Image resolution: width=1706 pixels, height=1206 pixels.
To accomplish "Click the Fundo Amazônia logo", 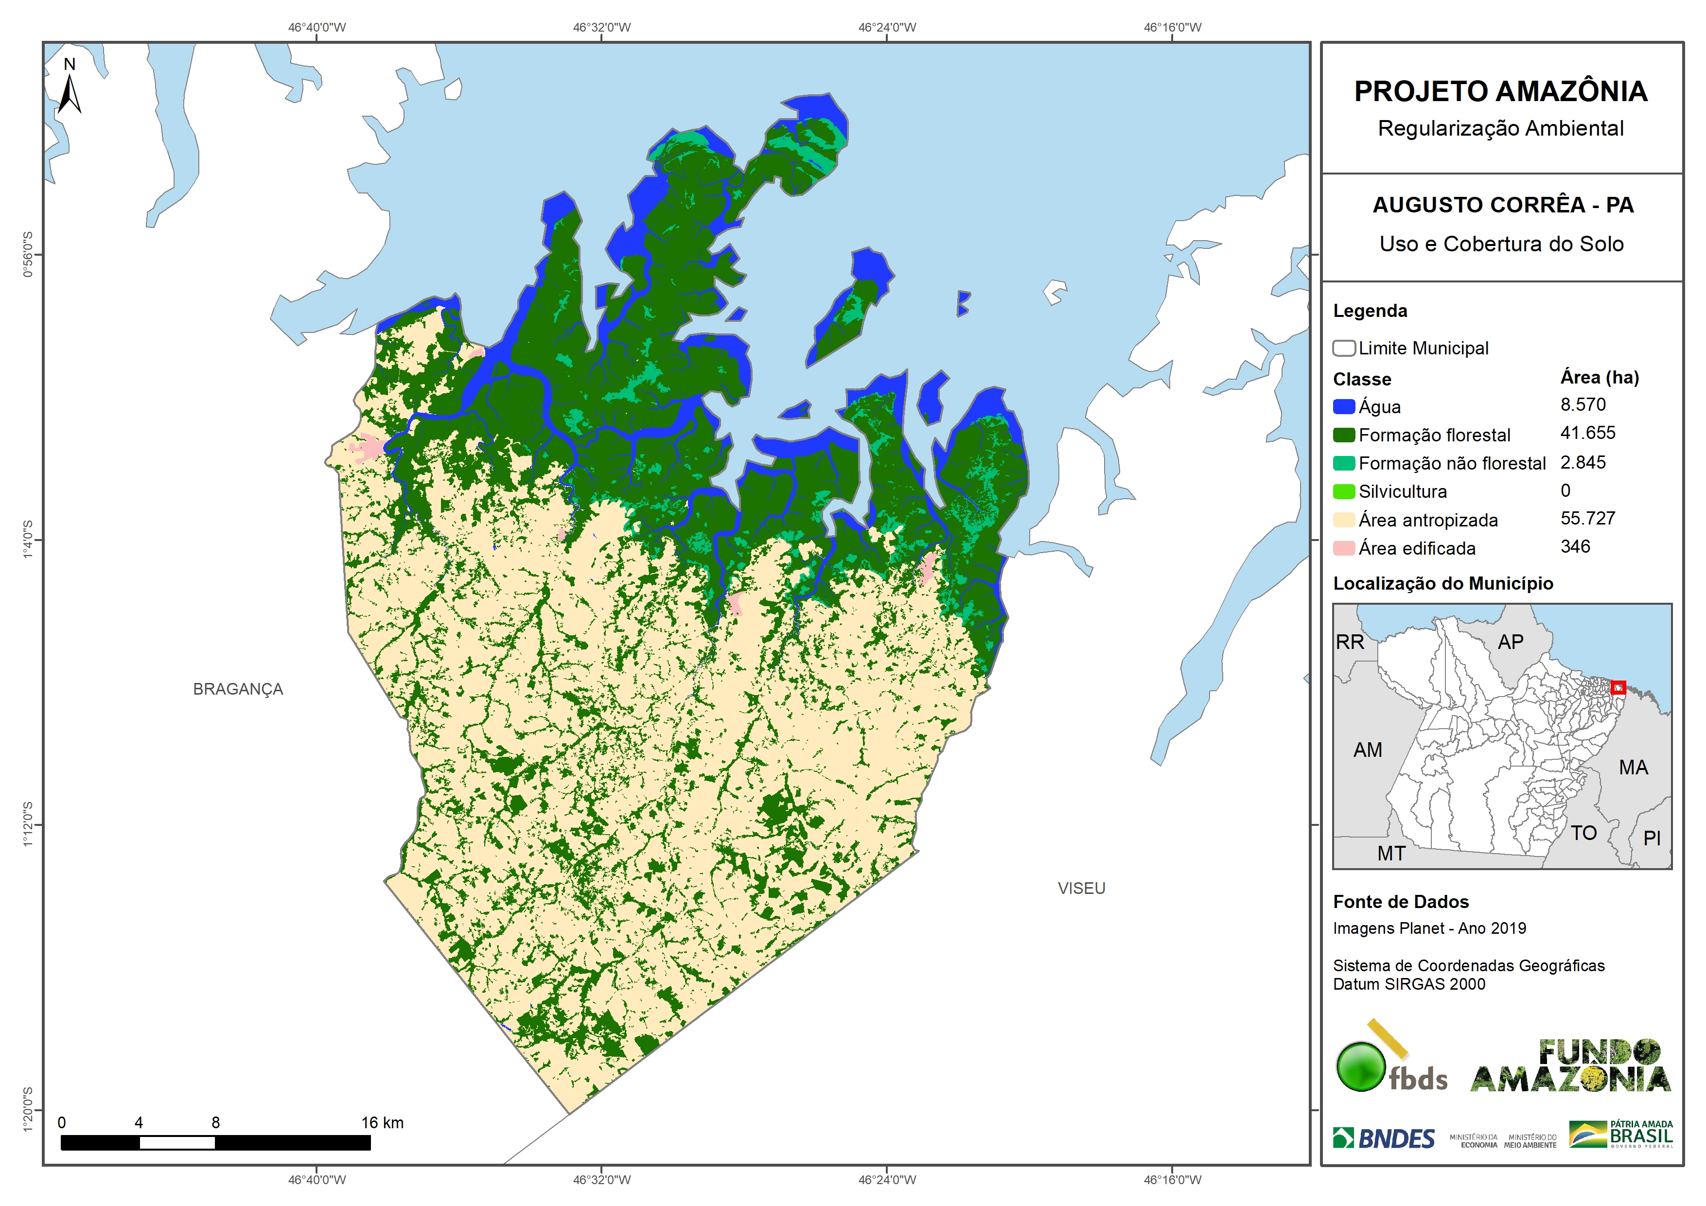I will point(1570,1066).
